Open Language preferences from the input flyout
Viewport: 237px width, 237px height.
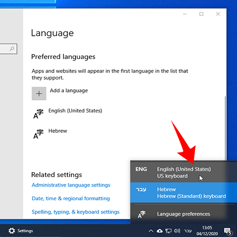pyautogui.click(x=183, y=214)
